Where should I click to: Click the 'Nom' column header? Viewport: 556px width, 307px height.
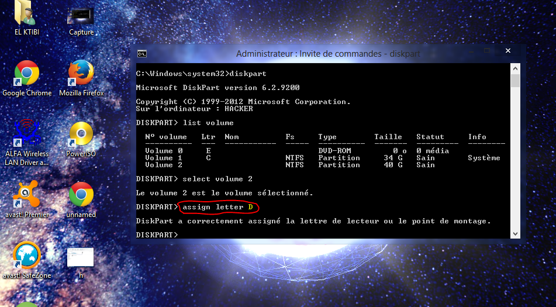232,136
